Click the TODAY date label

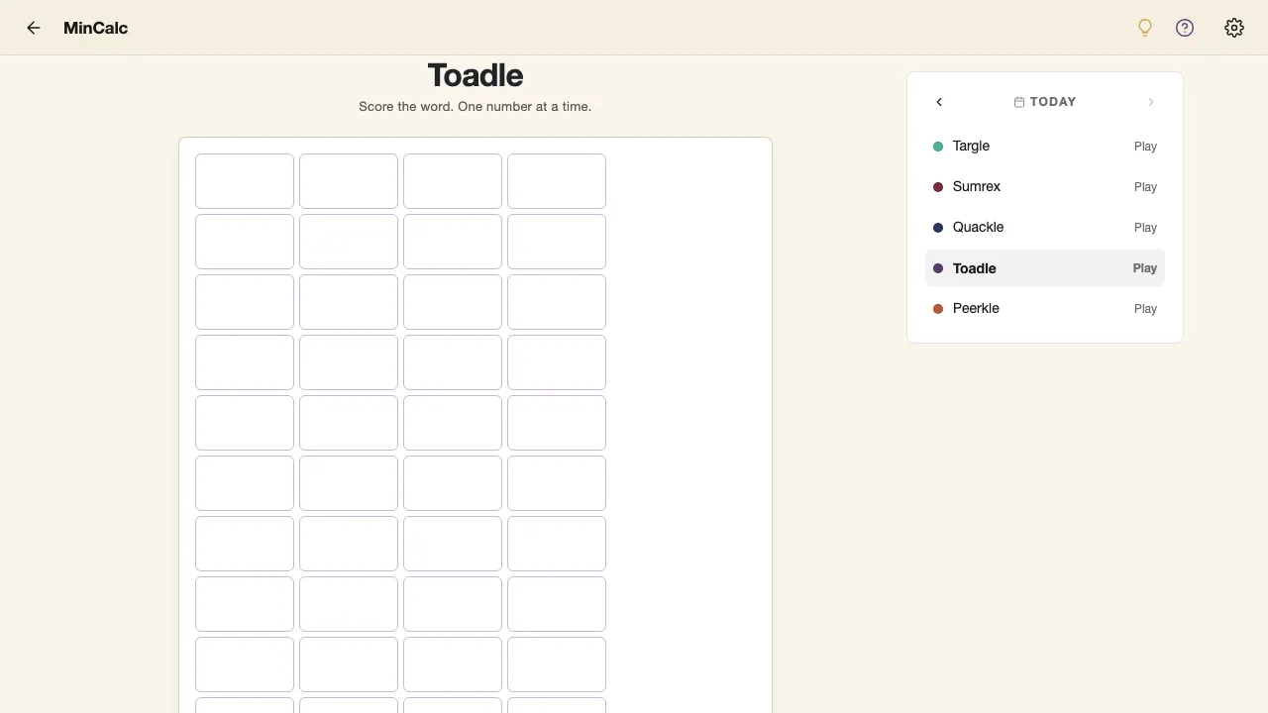point(1053,102)
